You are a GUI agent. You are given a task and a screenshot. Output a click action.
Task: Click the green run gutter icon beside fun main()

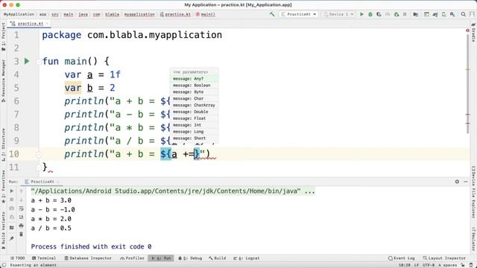(x=27, y=61)
